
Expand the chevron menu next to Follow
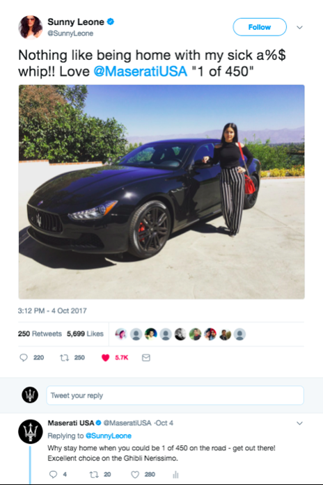tap(299, 27)
